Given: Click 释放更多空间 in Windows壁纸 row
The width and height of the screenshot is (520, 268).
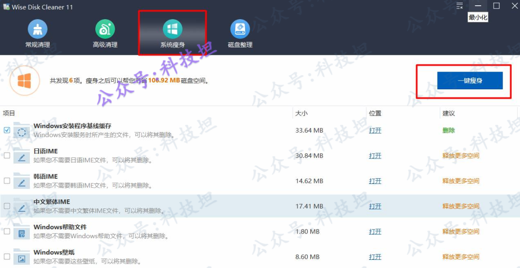Looking at the screenshot, I should (x=461, y=257).
